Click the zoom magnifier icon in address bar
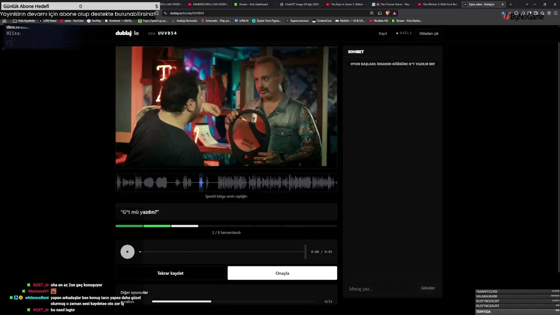 coord(372,13)
